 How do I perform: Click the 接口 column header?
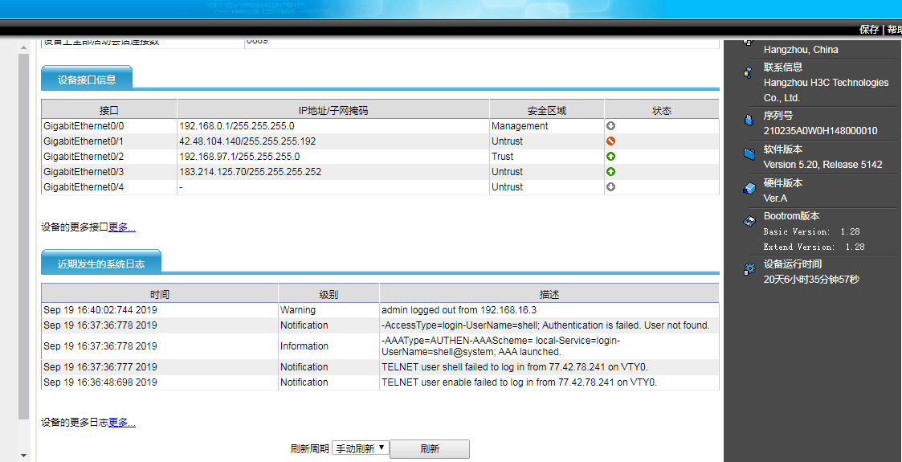point(109,110)
